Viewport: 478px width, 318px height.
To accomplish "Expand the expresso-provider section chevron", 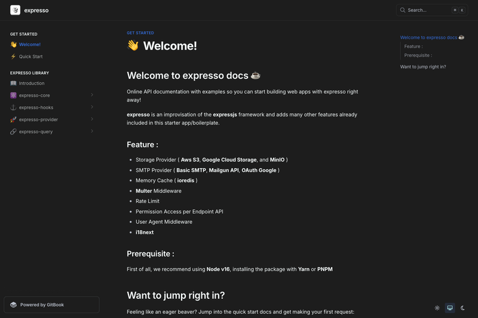I will pyautogui.click(x=92, y=119).
